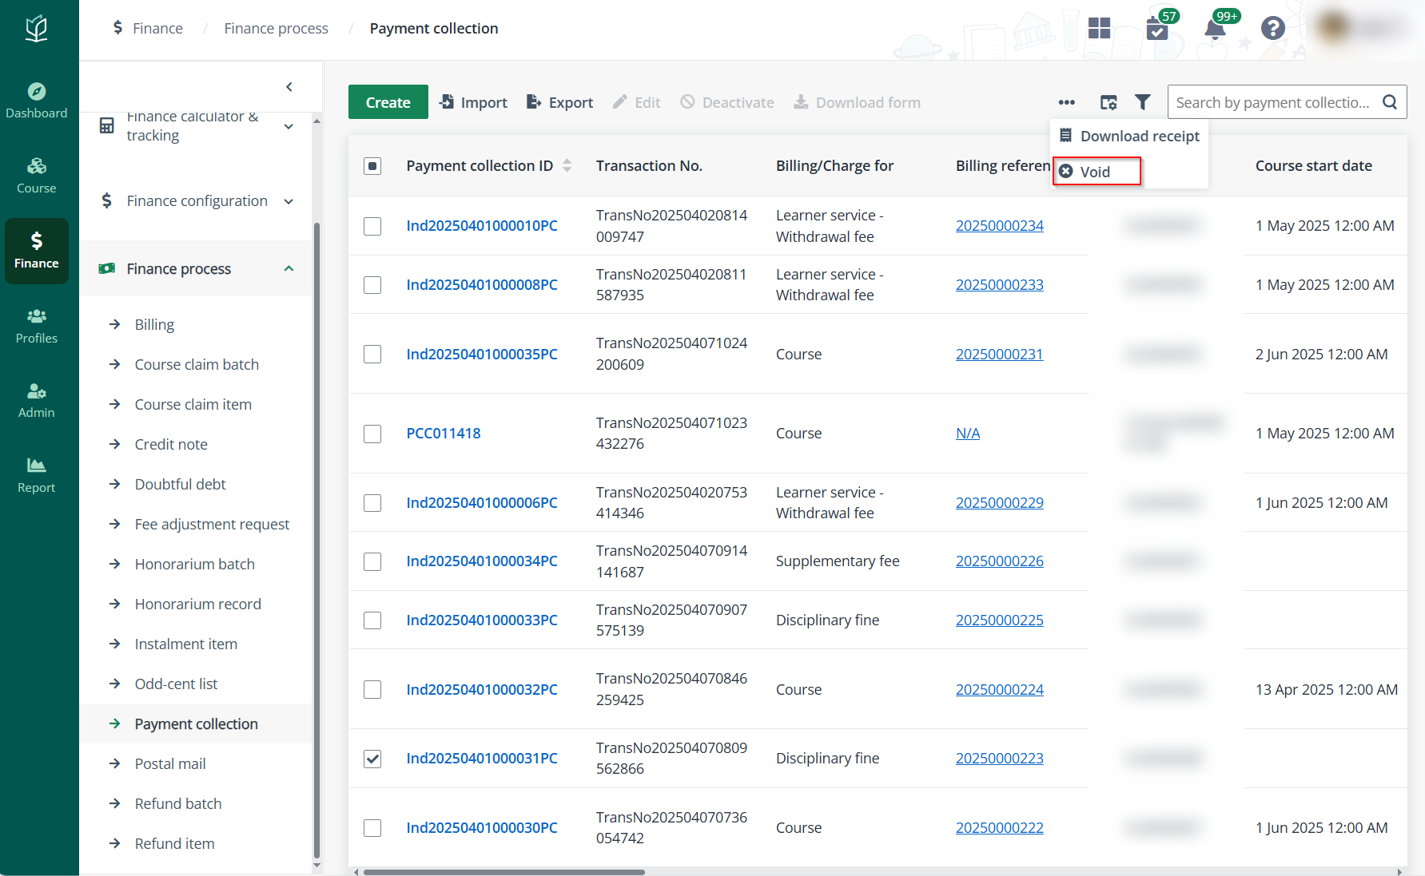Image resolution: width=1425 pixels, height=876 pixels.
Task: Click the search magnifier icon
Action: click(1390, 102)
